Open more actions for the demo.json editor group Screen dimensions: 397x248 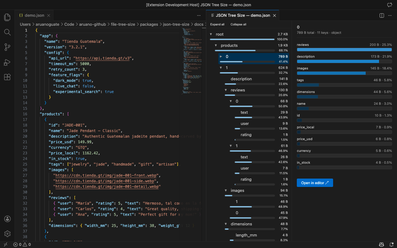click(199, 15)
